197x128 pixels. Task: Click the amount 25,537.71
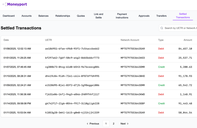(185, 58)
